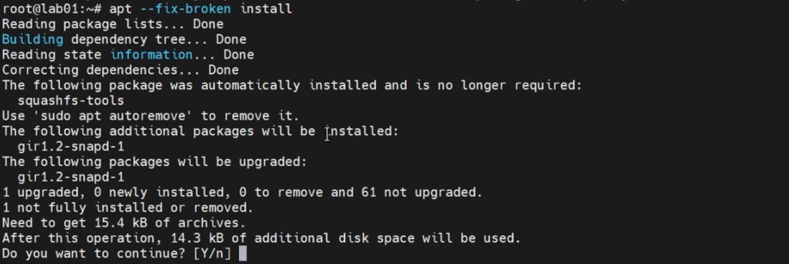Click the blue word "Building"
This screenshot has width=789, height=264.
(32, 40)
